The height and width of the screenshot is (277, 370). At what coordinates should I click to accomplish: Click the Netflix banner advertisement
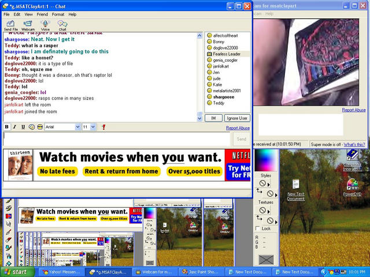pyautogui.click(x=127, y=165)
